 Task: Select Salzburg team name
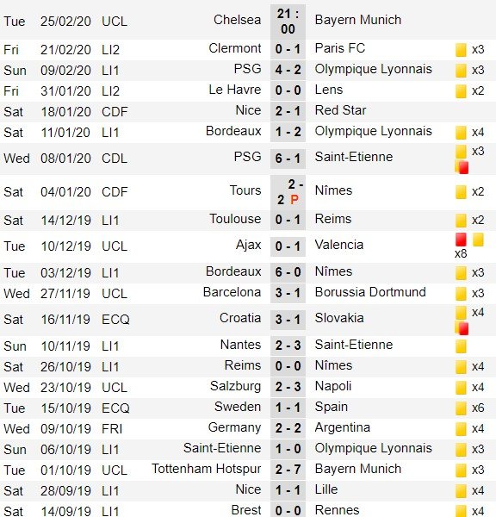pos(235,386)
